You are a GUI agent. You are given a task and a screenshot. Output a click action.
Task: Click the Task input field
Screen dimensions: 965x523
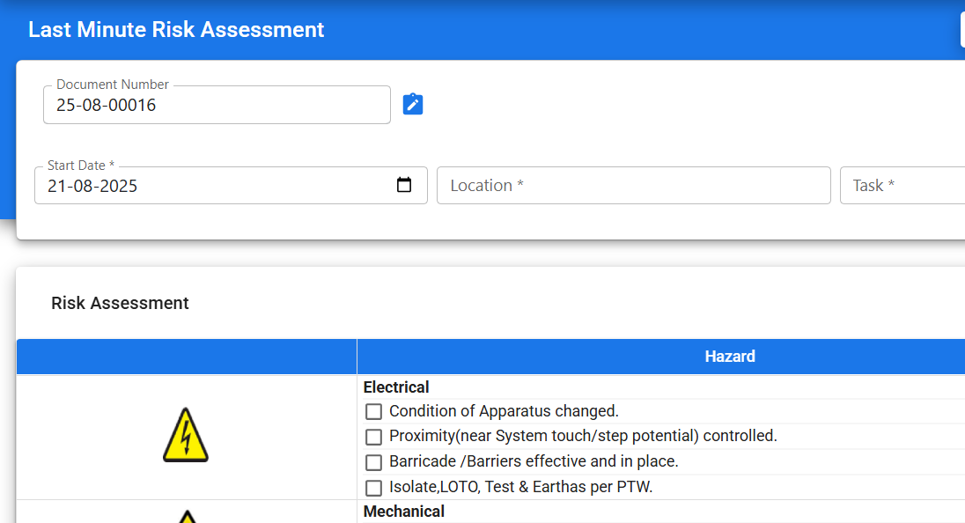click(902, 186)
